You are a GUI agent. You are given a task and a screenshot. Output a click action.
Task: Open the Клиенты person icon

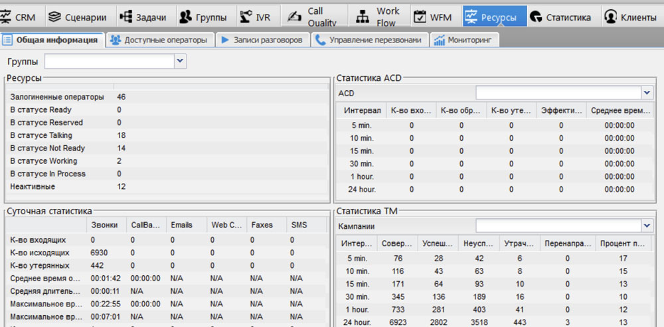[611, 17]
